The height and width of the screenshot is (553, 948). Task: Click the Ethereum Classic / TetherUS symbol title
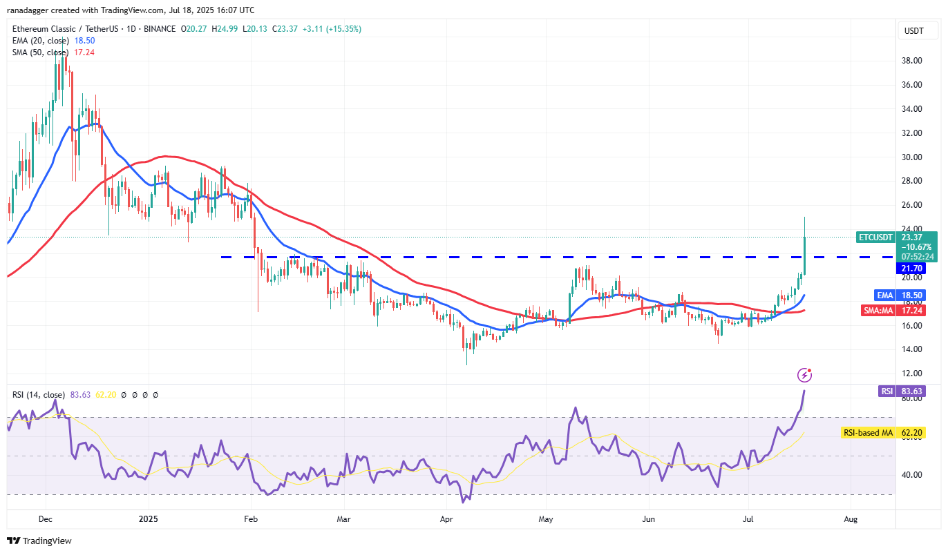[x=62, y=29]
